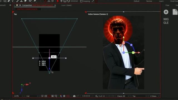Open the Flow panel tab
The width and height of the screenshot is (178, 100).
coord(167,5)
